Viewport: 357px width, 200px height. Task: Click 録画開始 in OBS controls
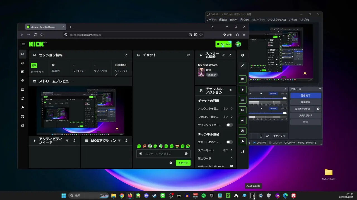pyautogui.click(x=306, y=102)
